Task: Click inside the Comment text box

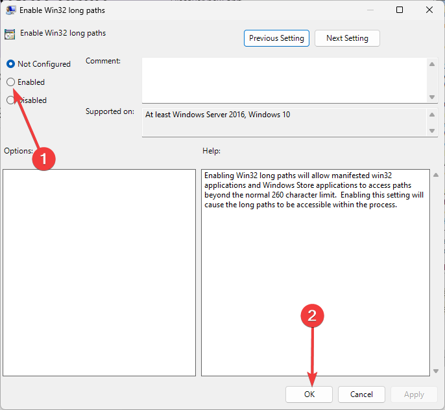Action: pos(284,80)
